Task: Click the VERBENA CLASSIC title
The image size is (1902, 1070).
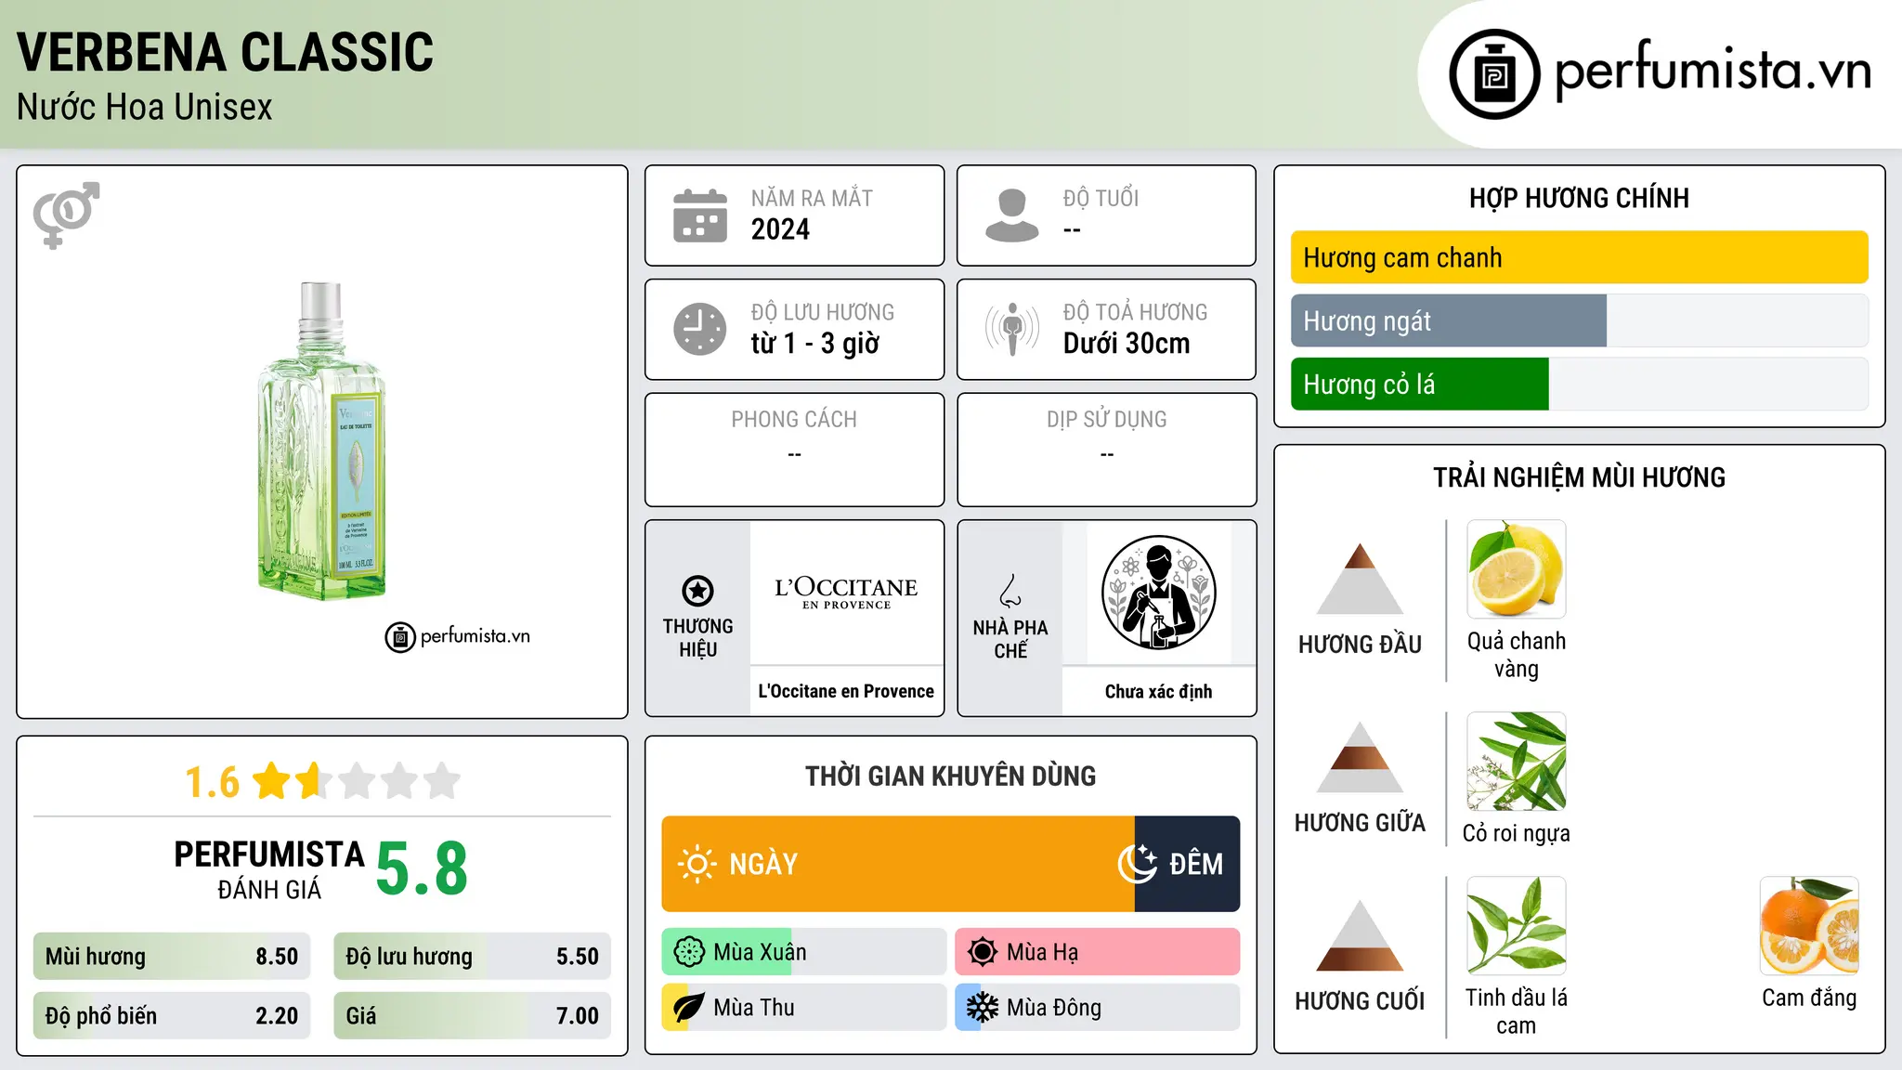Action: 226,52
